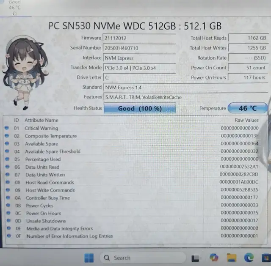Click the status dot beside Data Units Read
The height and width of the screenshot is (266, 271).
8,167
